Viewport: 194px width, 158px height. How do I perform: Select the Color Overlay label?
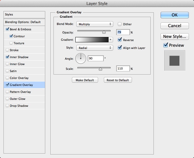19,78
